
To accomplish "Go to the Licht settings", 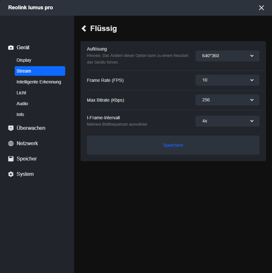I will [x=21, y=93].
